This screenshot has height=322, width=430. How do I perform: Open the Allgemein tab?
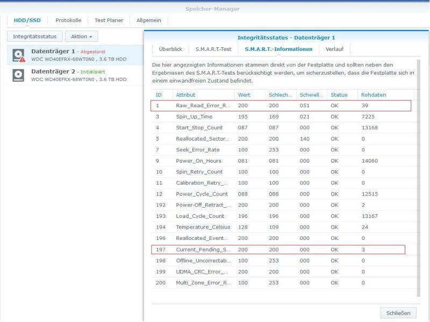pyautogui.click(x=149, y=20)
